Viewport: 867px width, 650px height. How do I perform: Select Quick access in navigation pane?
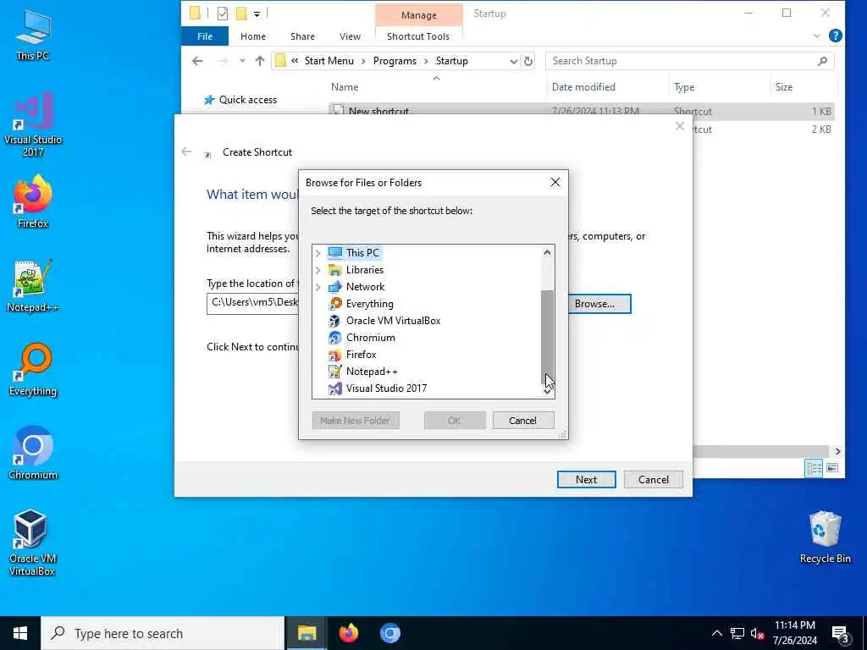(x=247, y=100)
